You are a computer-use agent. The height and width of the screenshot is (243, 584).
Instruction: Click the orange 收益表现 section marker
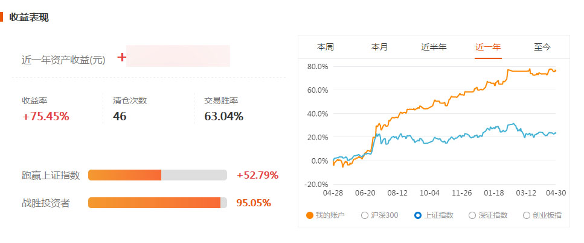pos(1,17)
